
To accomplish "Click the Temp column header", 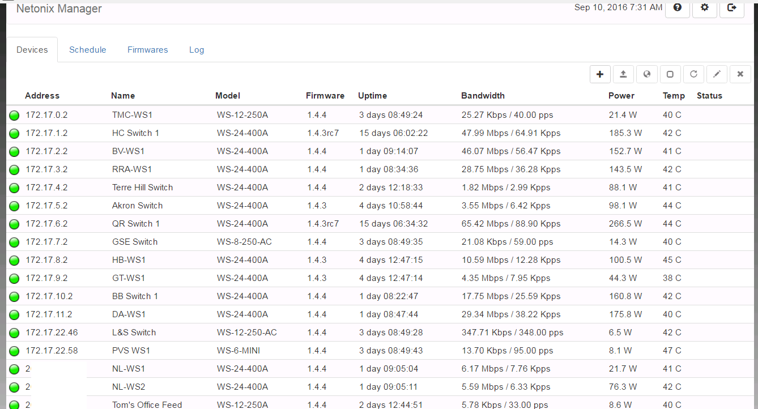I will pyautogui.click(x=674, y=96).
